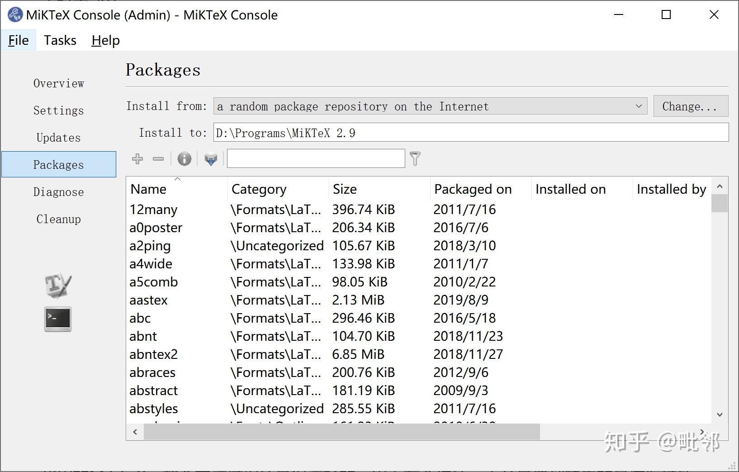Launch TeXworks from the sidebar icon
The width and height of the screenshot is (739, 472).
point(58,286)
